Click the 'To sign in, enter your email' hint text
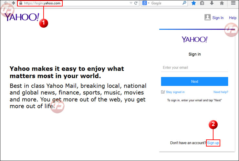The height and width of the screenshot is (161, 239). [194, 100]
